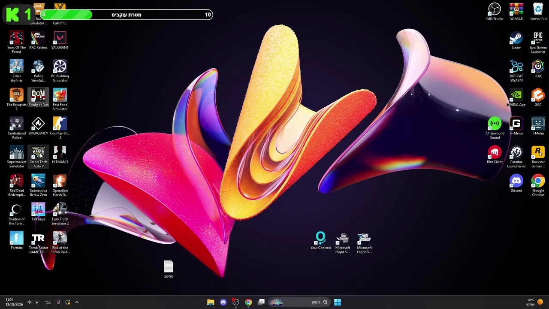Launch the Epic Games Launcher shortcut
Viewport: 549px width, 309px height.
(x=538, y=42)
